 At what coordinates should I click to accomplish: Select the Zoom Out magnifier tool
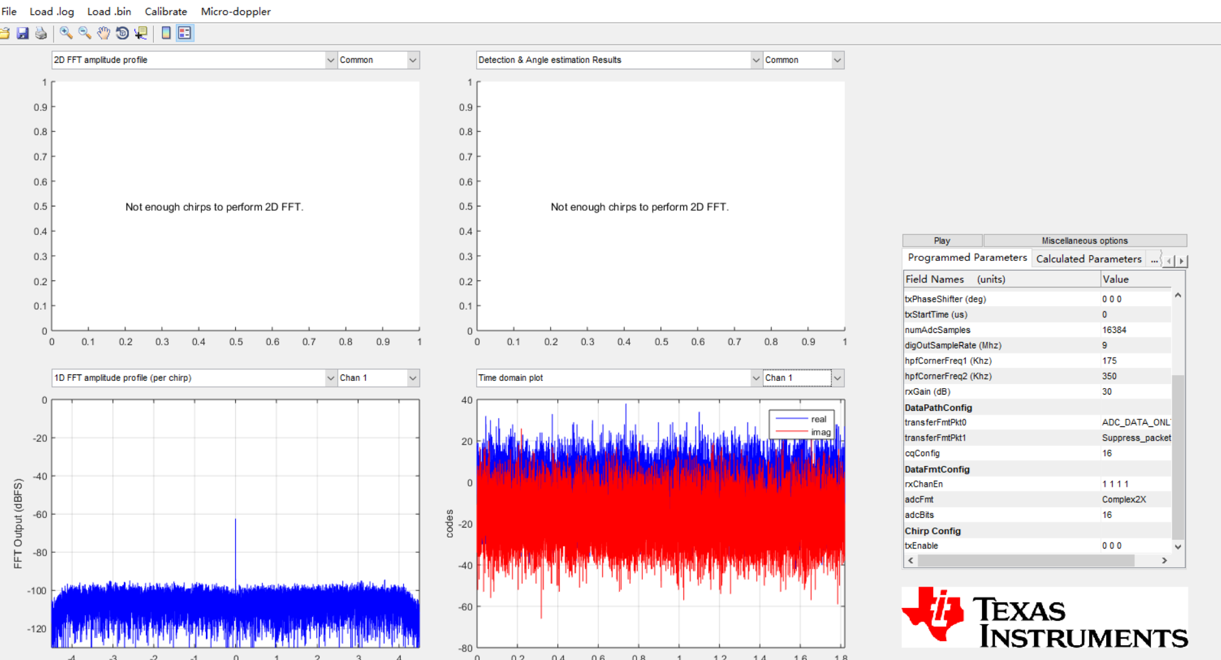84,33
